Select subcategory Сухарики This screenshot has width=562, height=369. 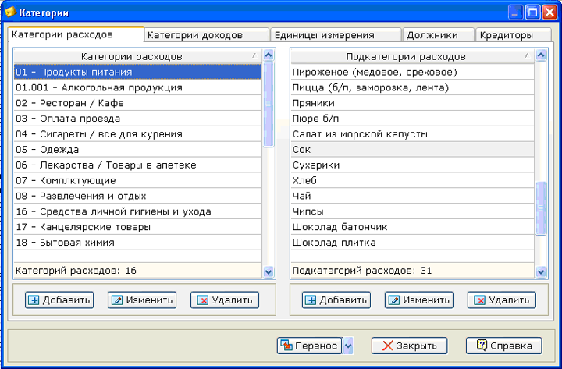coord(413,165)
